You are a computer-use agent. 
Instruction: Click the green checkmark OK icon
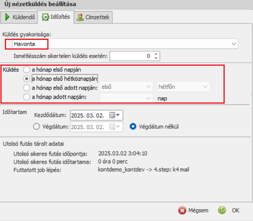coord(221,210)
